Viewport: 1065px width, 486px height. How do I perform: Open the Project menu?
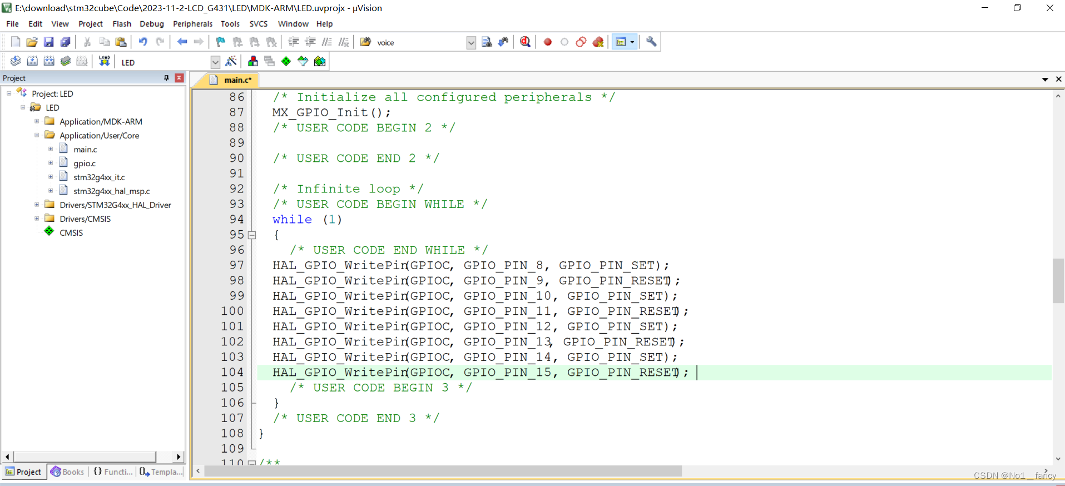(91, 24)
